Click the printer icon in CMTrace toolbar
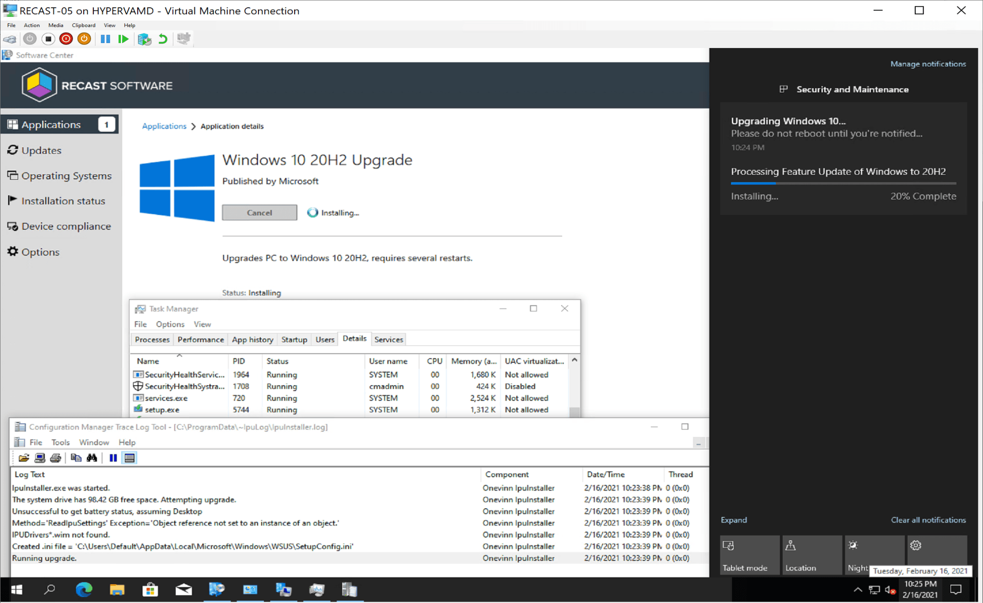 [56, 458]
